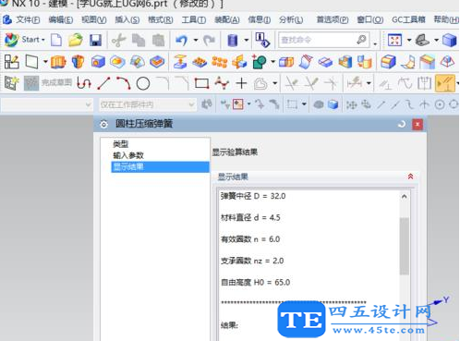Click the Finish Sketch 完成草图 button

(x=48, y=82)
